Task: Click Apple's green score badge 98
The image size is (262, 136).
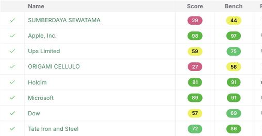Action: [x=195, y=36]
